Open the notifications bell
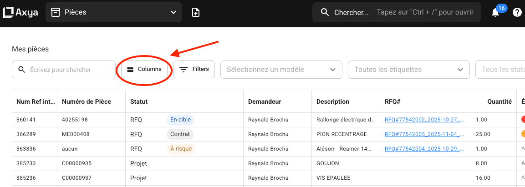The height and width of the screenshot is (187, 525). coord(495,13)
